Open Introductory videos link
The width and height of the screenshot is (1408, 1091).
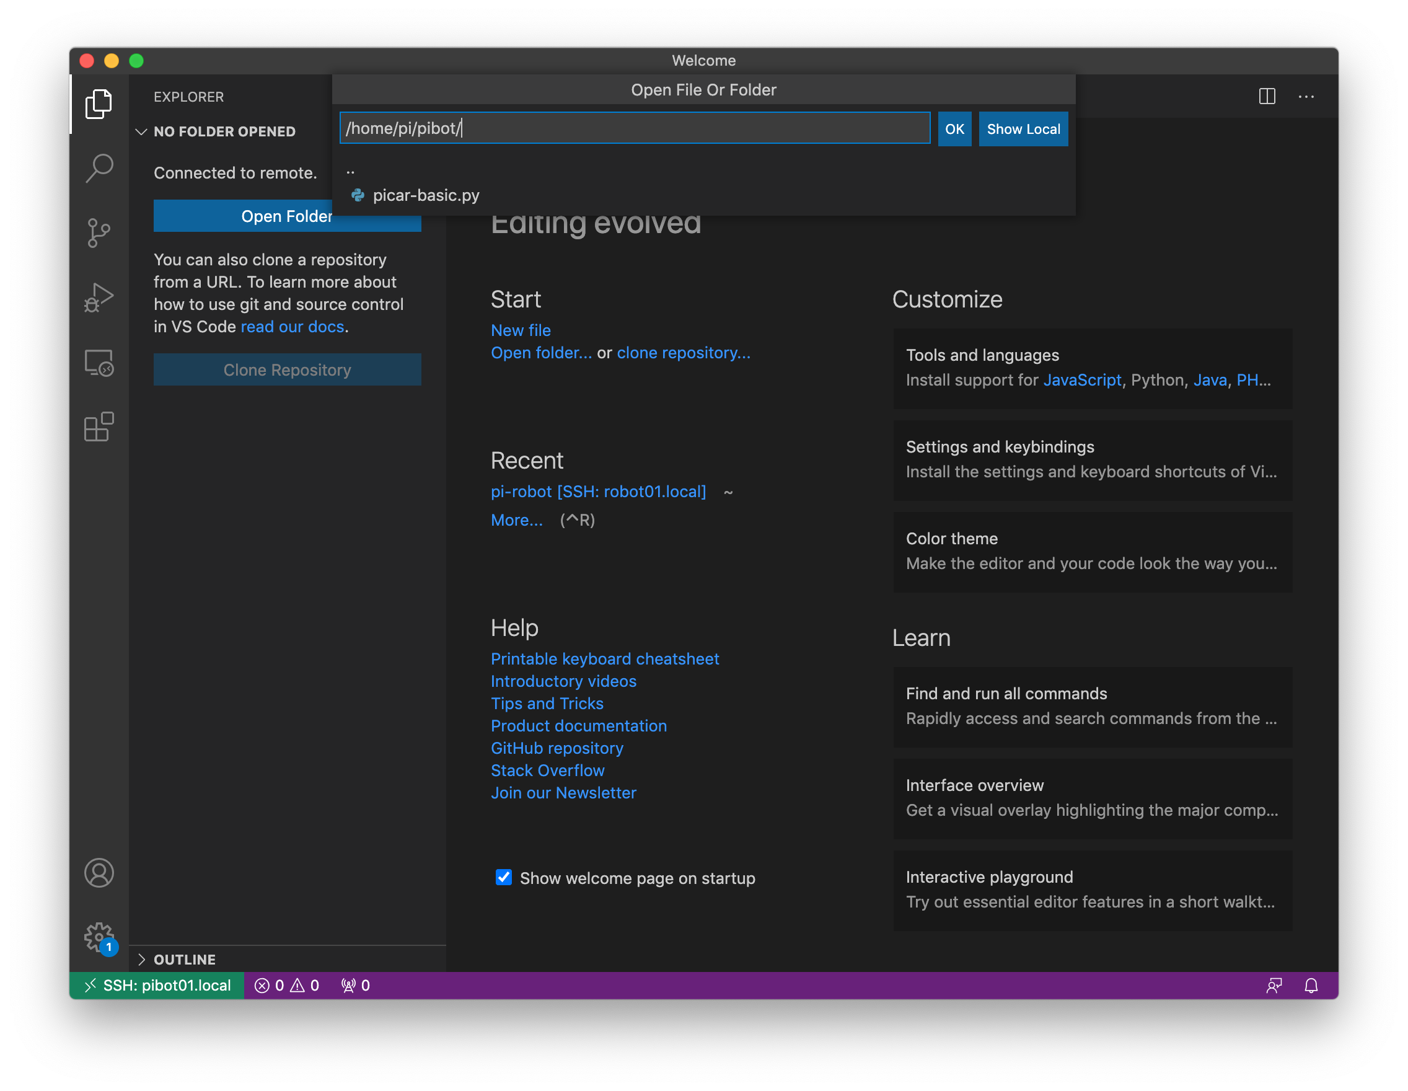(563, 681)
